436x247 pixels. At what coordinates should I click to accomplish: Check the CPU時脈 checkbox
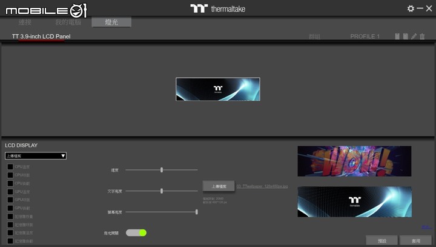point(10,175)
